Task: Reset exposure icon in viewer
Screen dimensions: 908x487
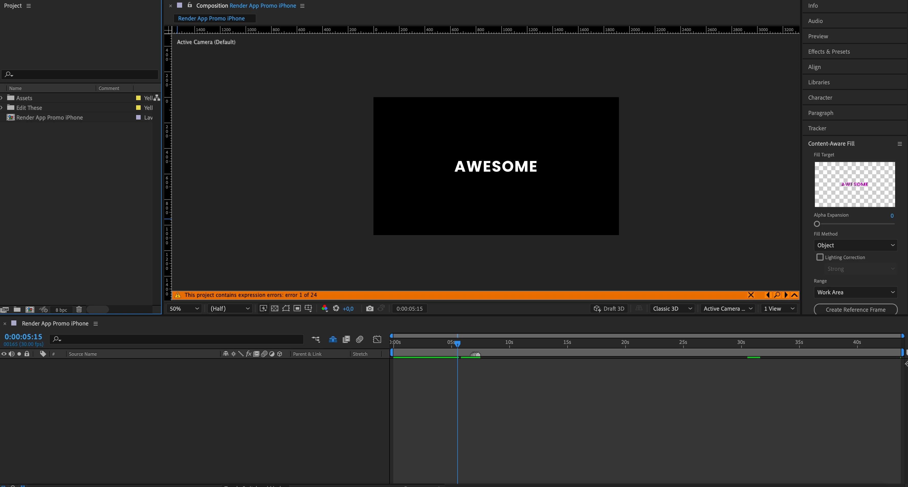Action: (336, 308)
